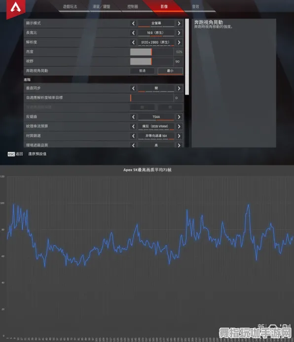Click the settings list vertical scrollbar
This screenshot has width=294, height=342.
coord(187,57)
